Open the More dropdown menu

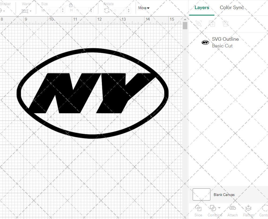pos(144,8)
